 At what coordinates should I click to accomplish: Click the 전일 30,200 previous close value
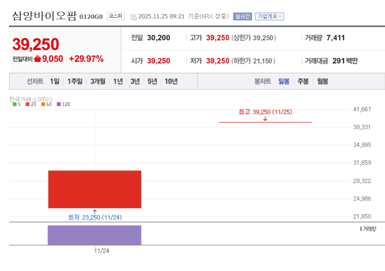pos(158,38)
